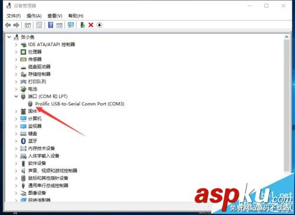Image resolution: width=295 pixels, height=215 pixels.
Task: Click the 处理器 chip icon
Action: coord(24,52)
